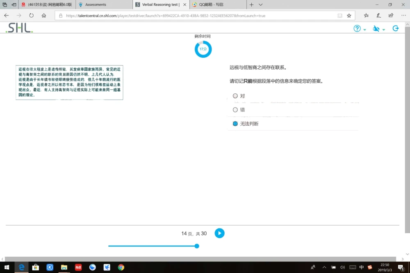
Task: Refresh the page with the reload icon
Action: tap(31, 15)
